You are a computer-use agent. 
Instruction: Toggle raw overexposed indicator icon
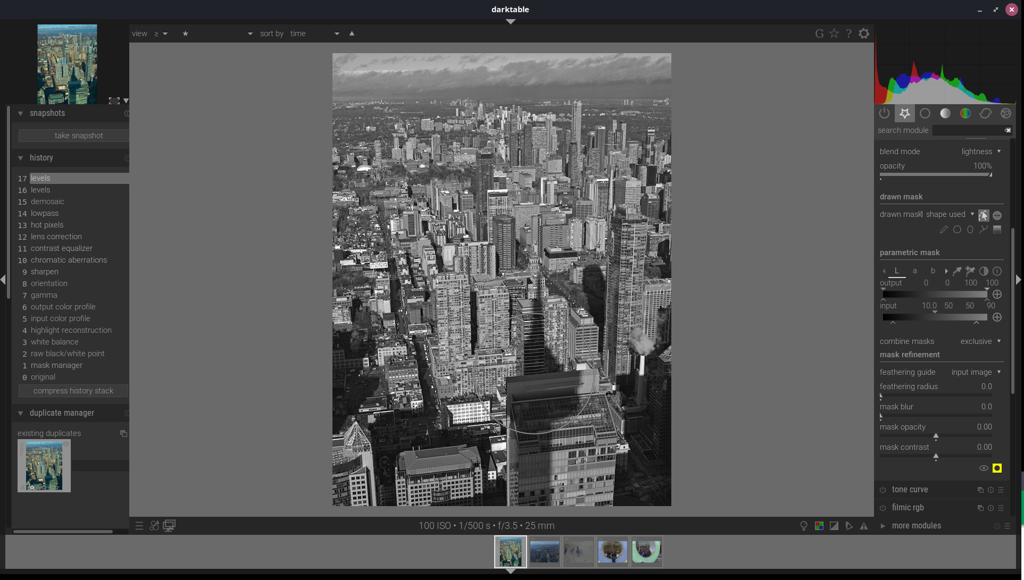(x=819, y=526)
